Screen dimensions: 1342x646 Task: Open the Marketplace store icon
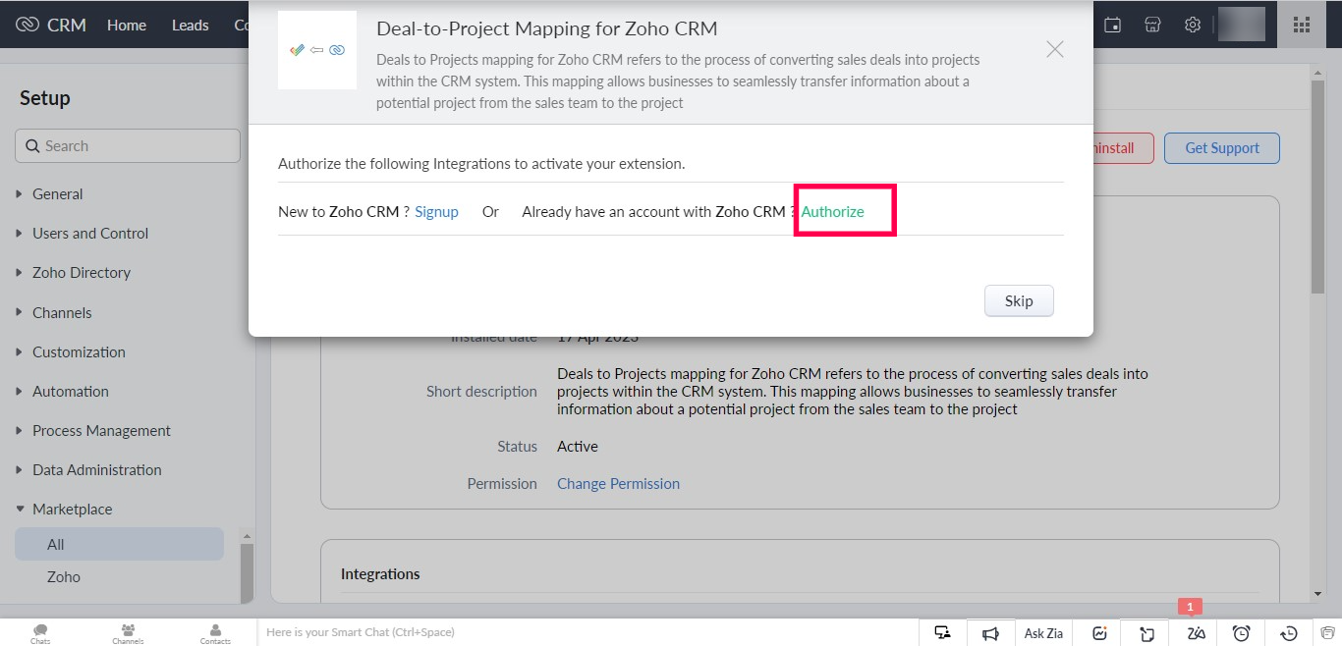(1153, 25)
